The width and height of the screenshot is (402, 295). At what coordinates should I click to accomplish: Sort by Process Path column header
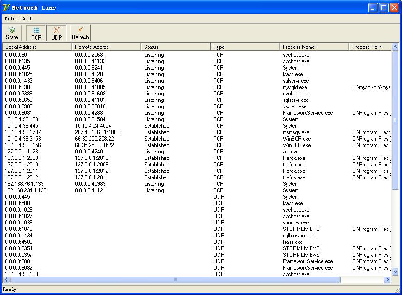pyautogui.click(x=370, y=47)
